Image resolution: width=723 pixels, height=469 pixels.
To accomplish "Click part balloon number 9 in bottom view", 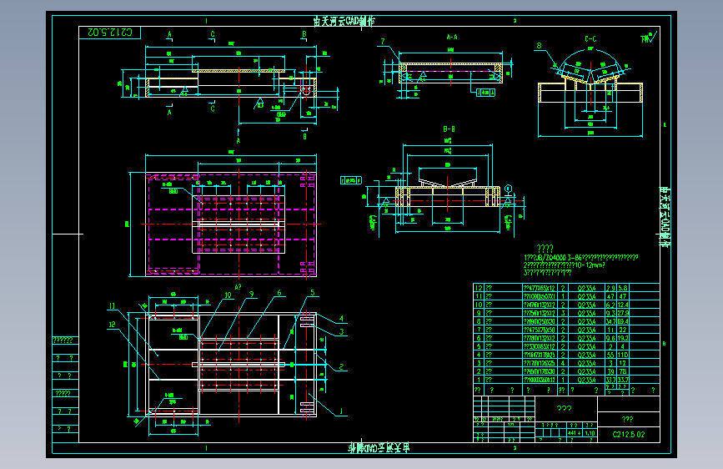I will [x=251, y=294].
